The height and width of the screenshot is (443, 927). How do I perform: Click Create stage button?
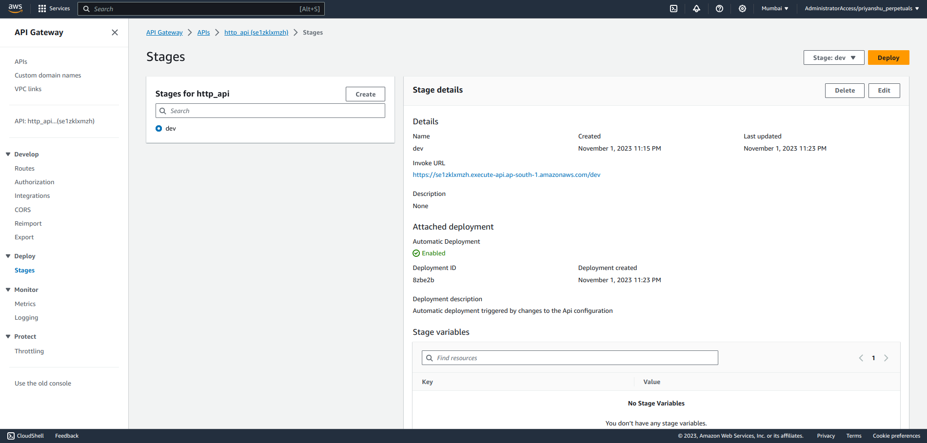tap(365, 94)
